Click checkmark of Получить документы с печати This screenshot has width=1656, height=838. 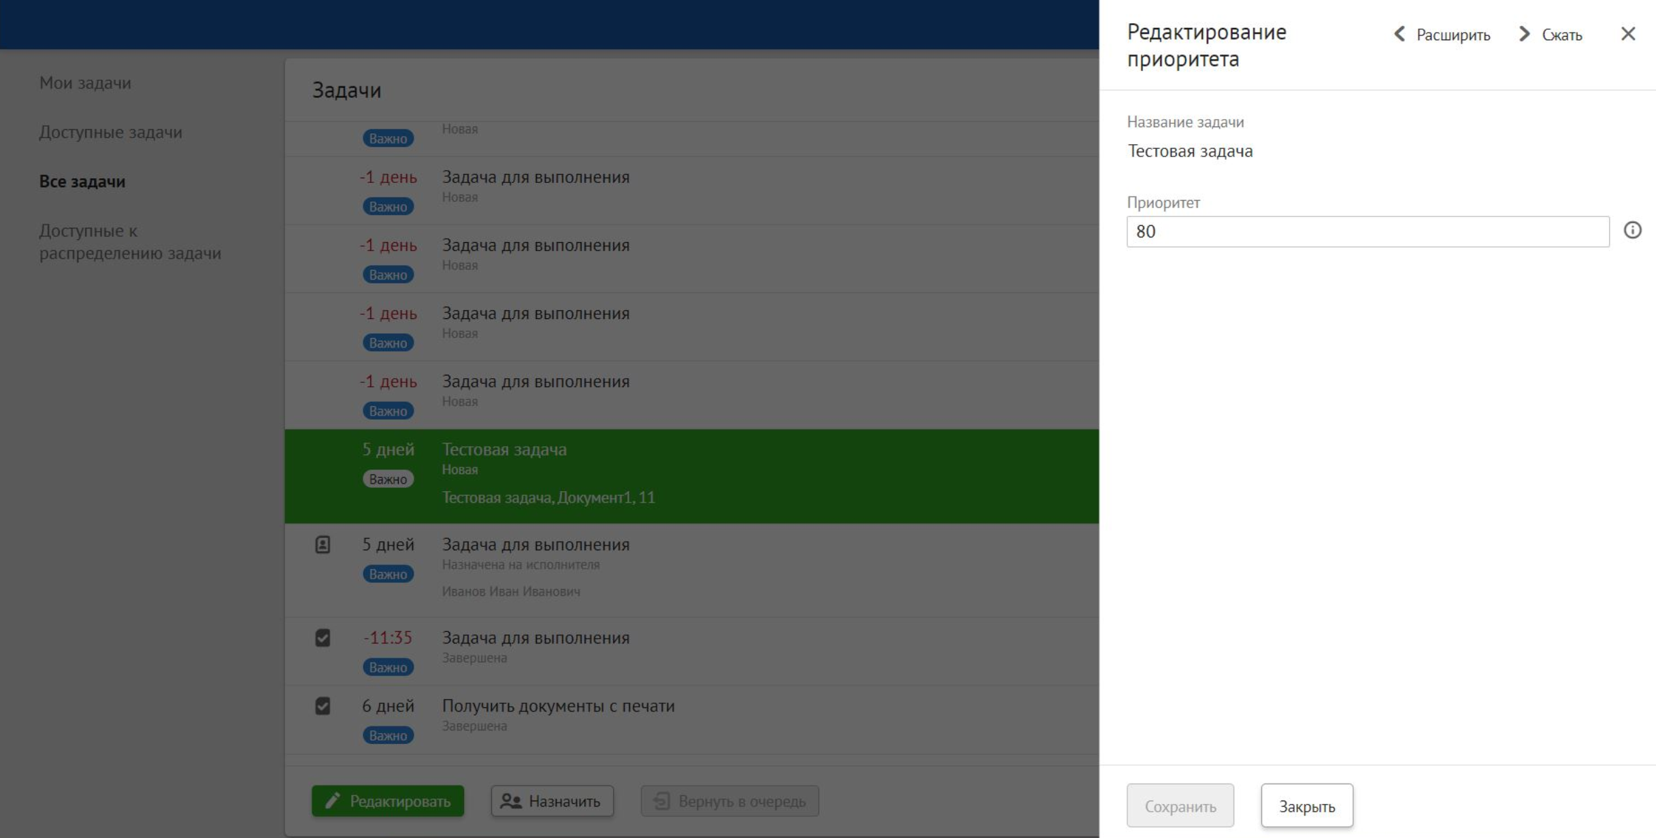[x=322, y=706]
